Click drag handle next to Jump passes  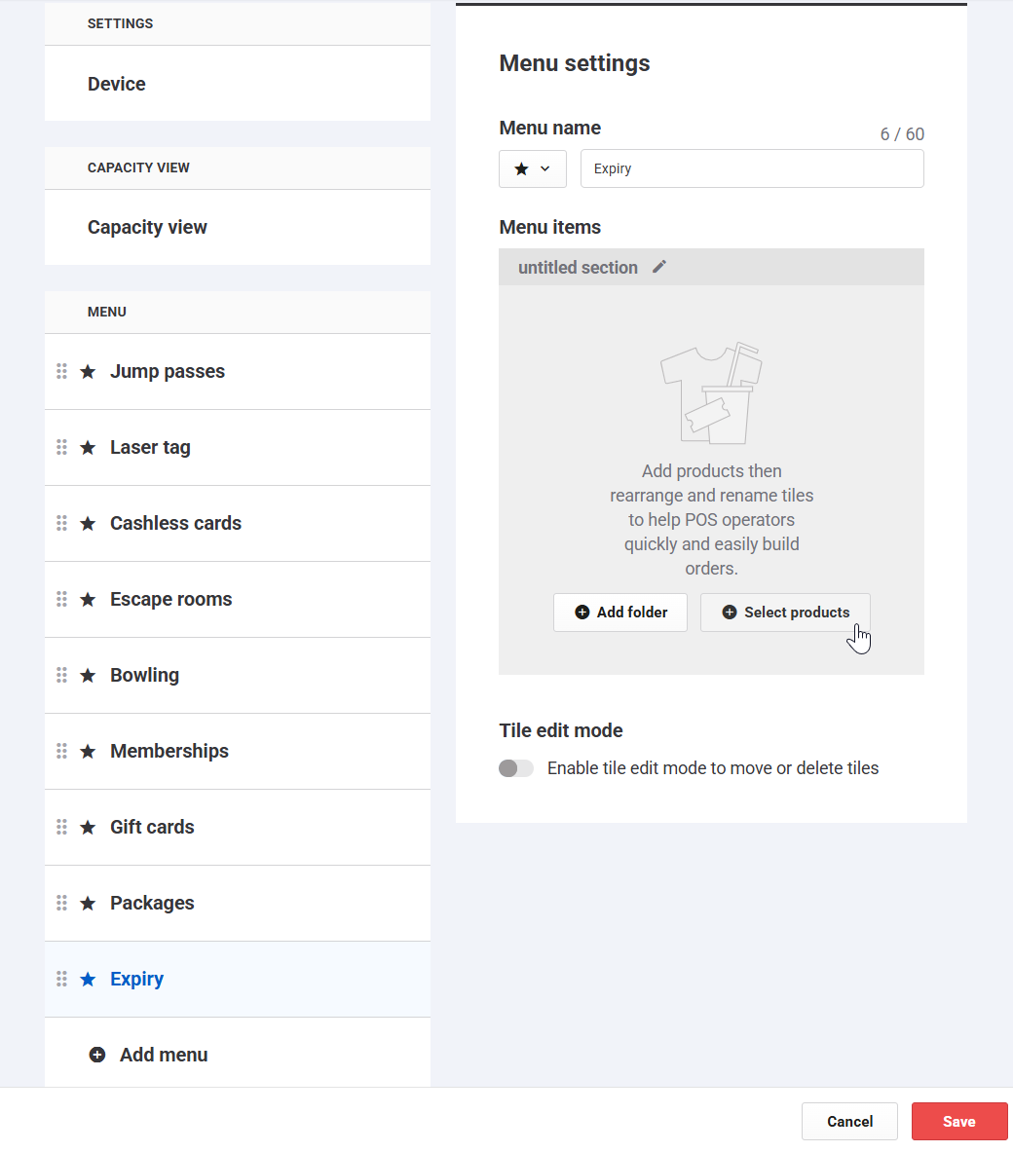pos(61,371)
